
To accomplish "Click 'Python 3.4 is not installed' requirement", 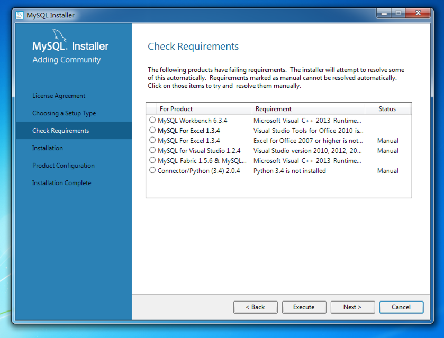I will point(289,171).
